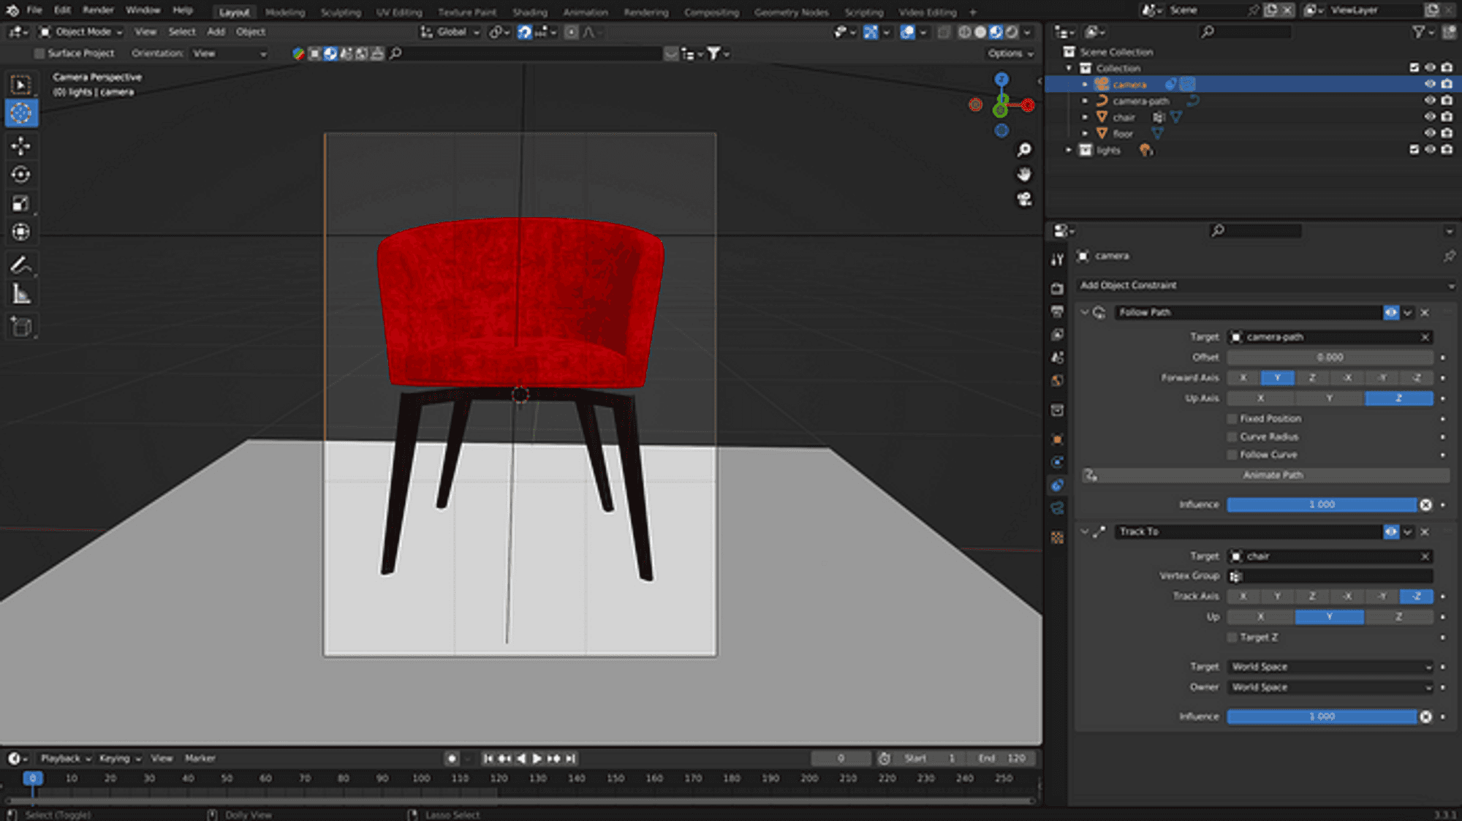
Task: Select the Move tool in the toolbar
Action: (x=22, y=145)
